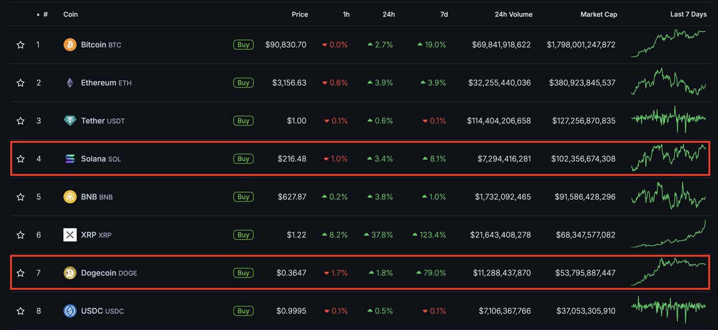
Task: Open Tether 7-day sparkline chart
Action: (x=669, y=119)
